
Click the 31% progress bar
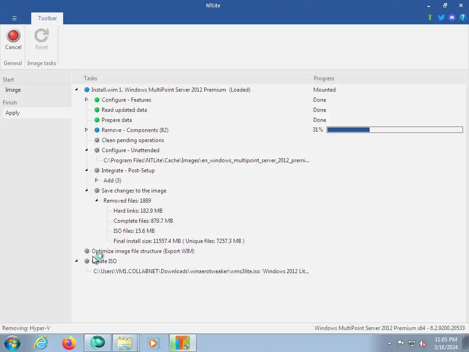(x=394, y=130)
